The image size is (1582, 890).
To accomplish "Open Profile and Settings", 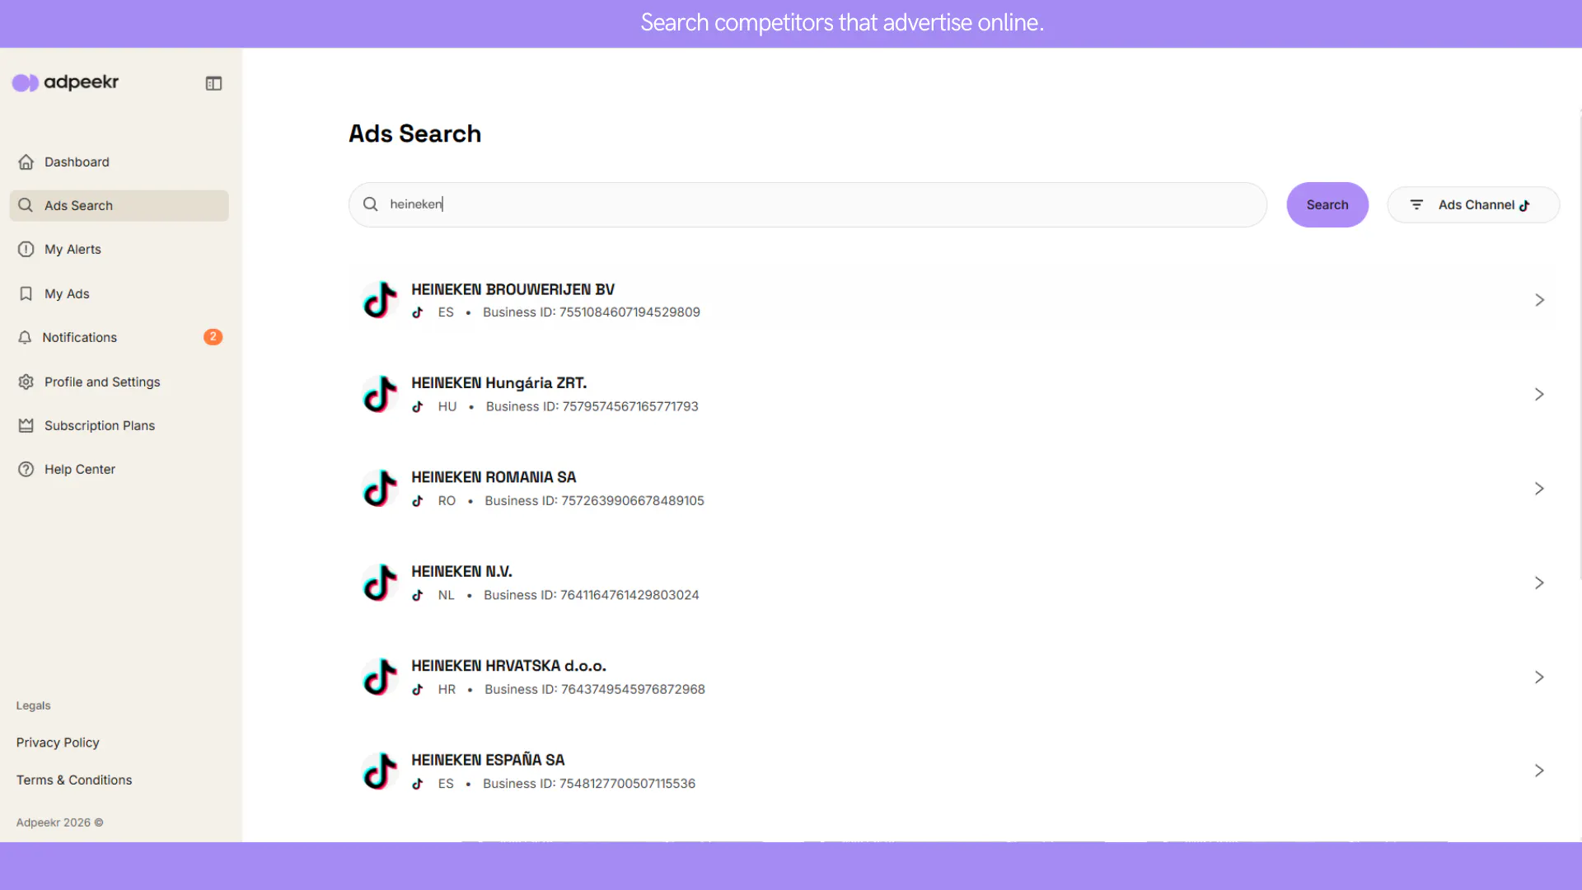I will [119, 382].
